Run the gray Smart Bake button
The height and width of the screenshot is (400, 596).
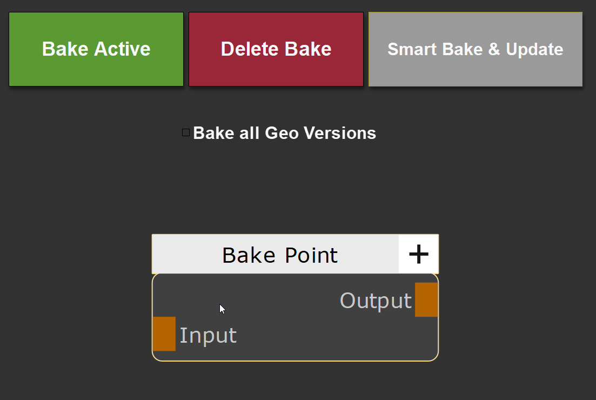tap(475, 49)
